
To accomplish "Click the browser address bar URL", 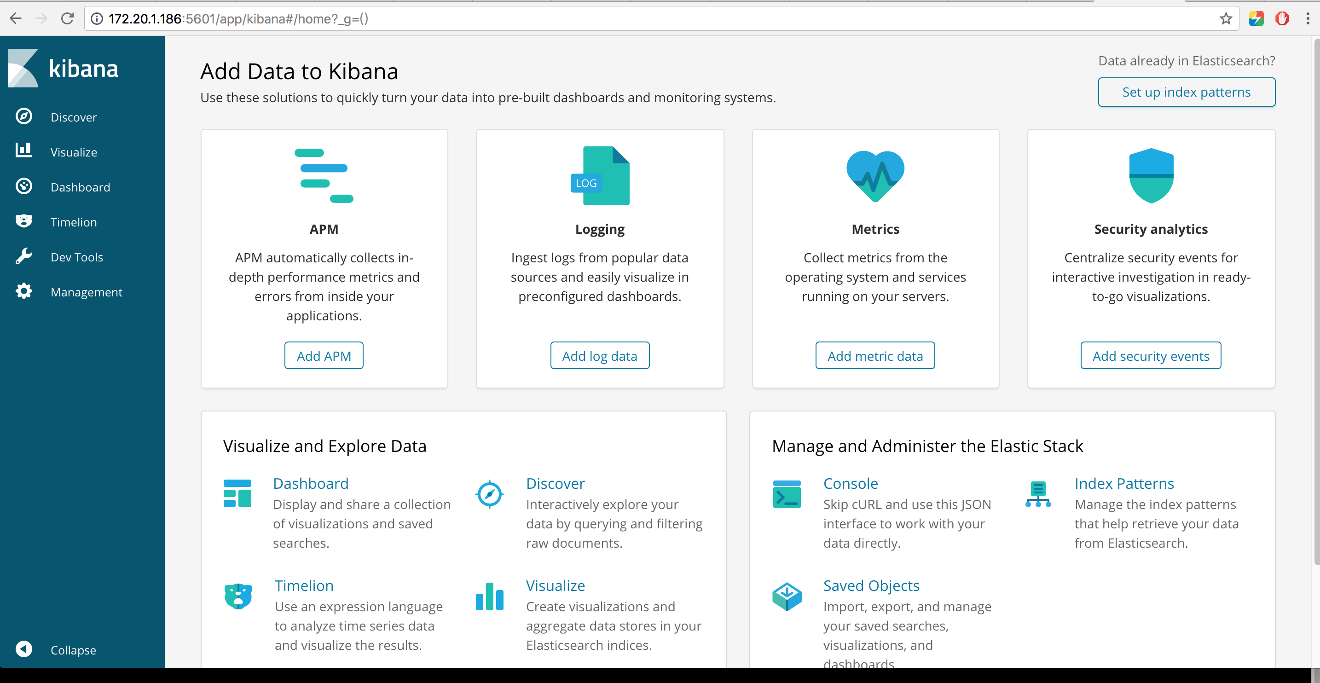I will click(x=238, y=19).
